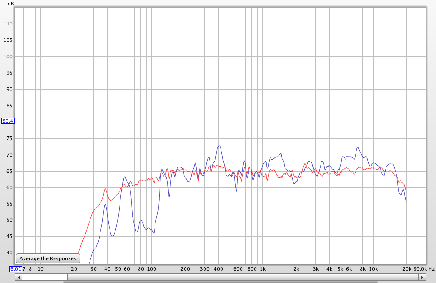This screenshot has width=436, height=283.
Task: Click the dB unit label above axis
Action: click(10, 4)
